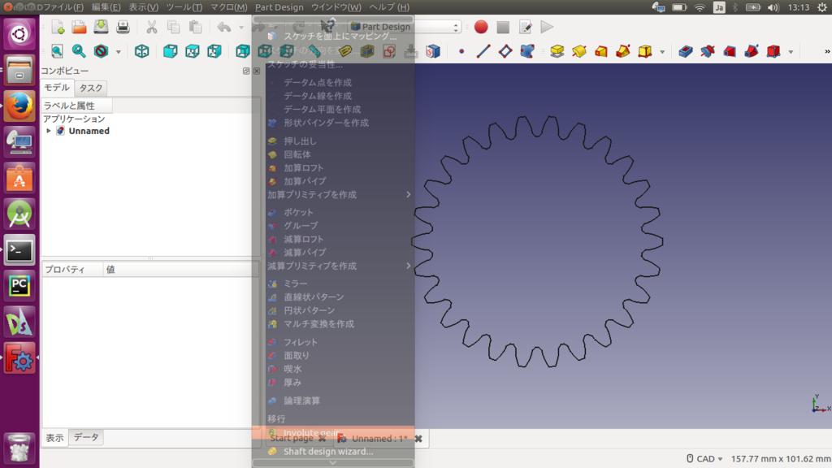
Task: Click the additive loft icon
Action: (x=600, y=51)
